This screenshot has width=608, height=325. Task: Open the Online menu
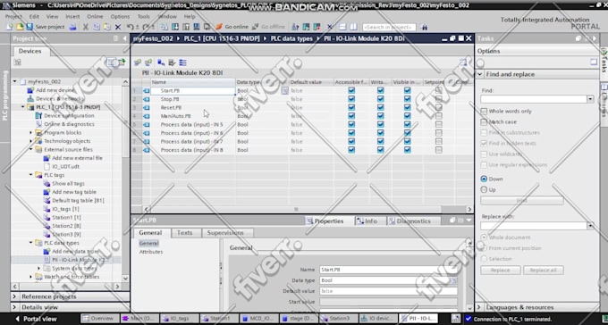click(x=95, y=17)
